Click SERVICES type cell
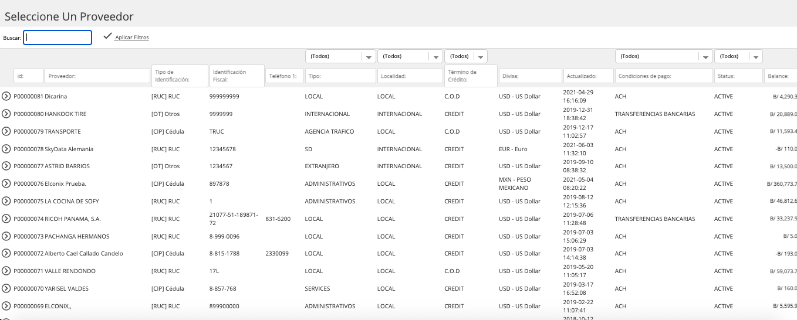 coord(318,288)
